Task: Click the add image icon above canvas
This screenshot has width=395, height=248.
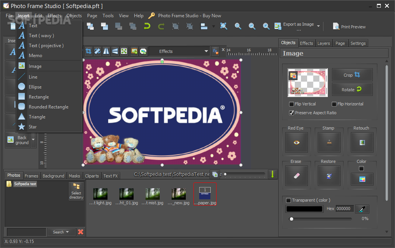Action: [134, 51]
